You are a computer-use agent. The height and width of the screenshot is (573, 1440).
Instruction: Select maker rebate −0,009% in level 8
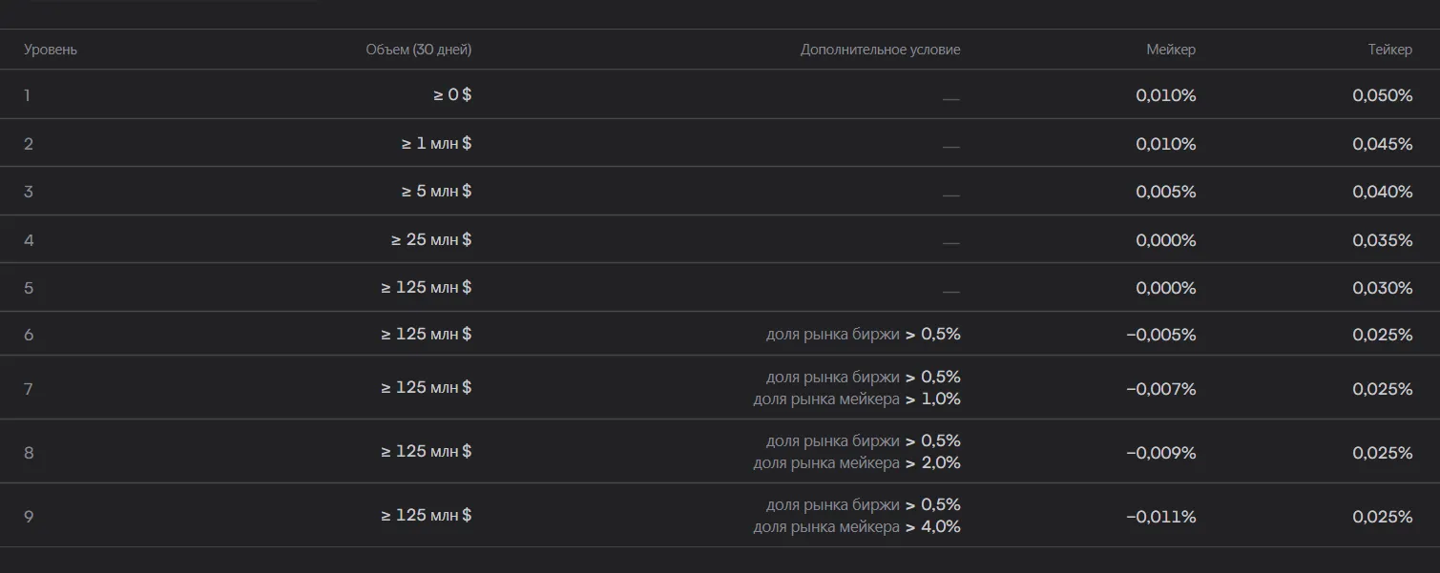pyautogui.click(x=1161, y=453)
